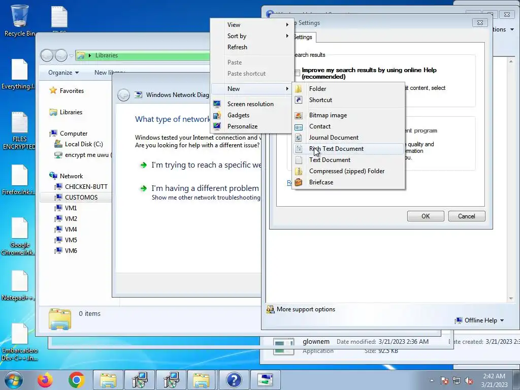The width and height of the screenshot is (520, 390).
Task: Click Libraries in Explorer address bar
Action: (107, 55)
